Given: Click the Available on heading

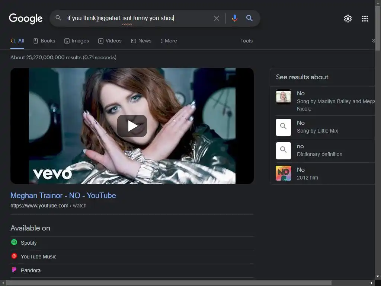Looking at the screenshot, I should 31,228.
